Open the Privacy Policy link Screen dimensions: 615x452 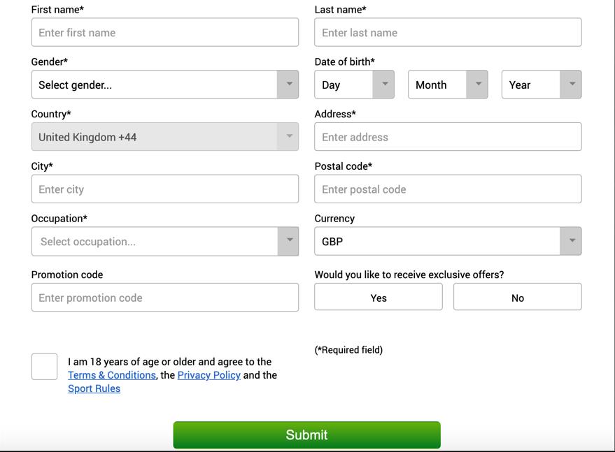(208, 375)
